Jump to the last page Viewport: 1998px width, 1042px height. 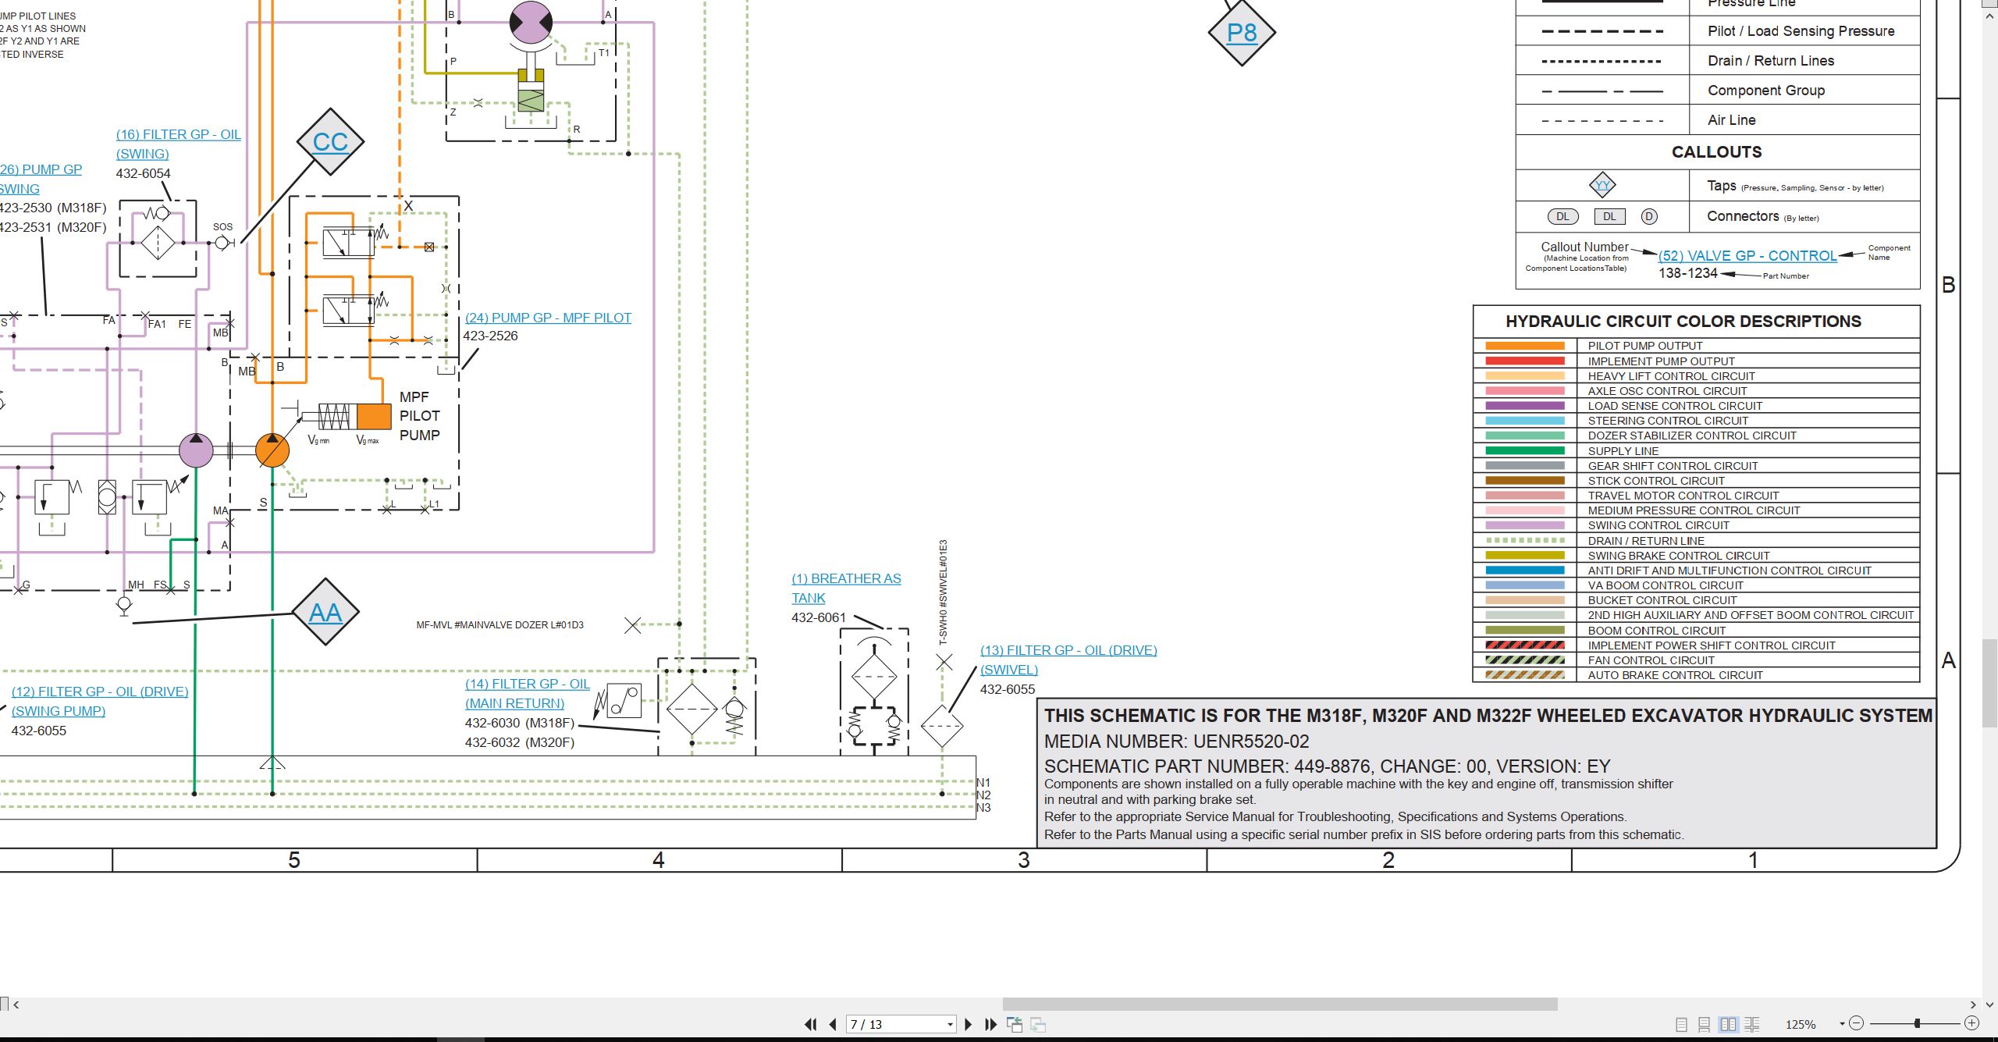[991, 1024]
